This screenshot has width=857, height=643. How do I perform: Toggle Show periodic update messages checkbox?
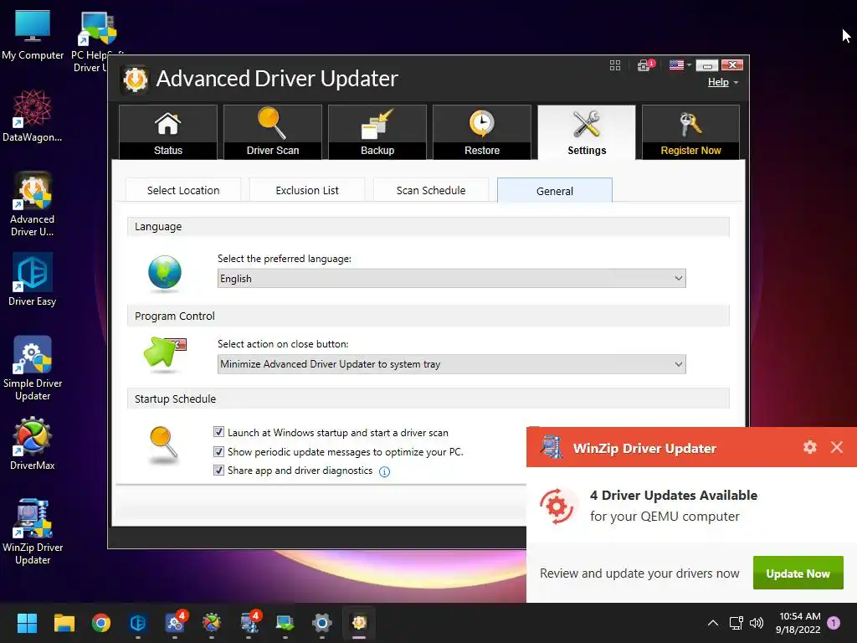click(x=218, y=451)
